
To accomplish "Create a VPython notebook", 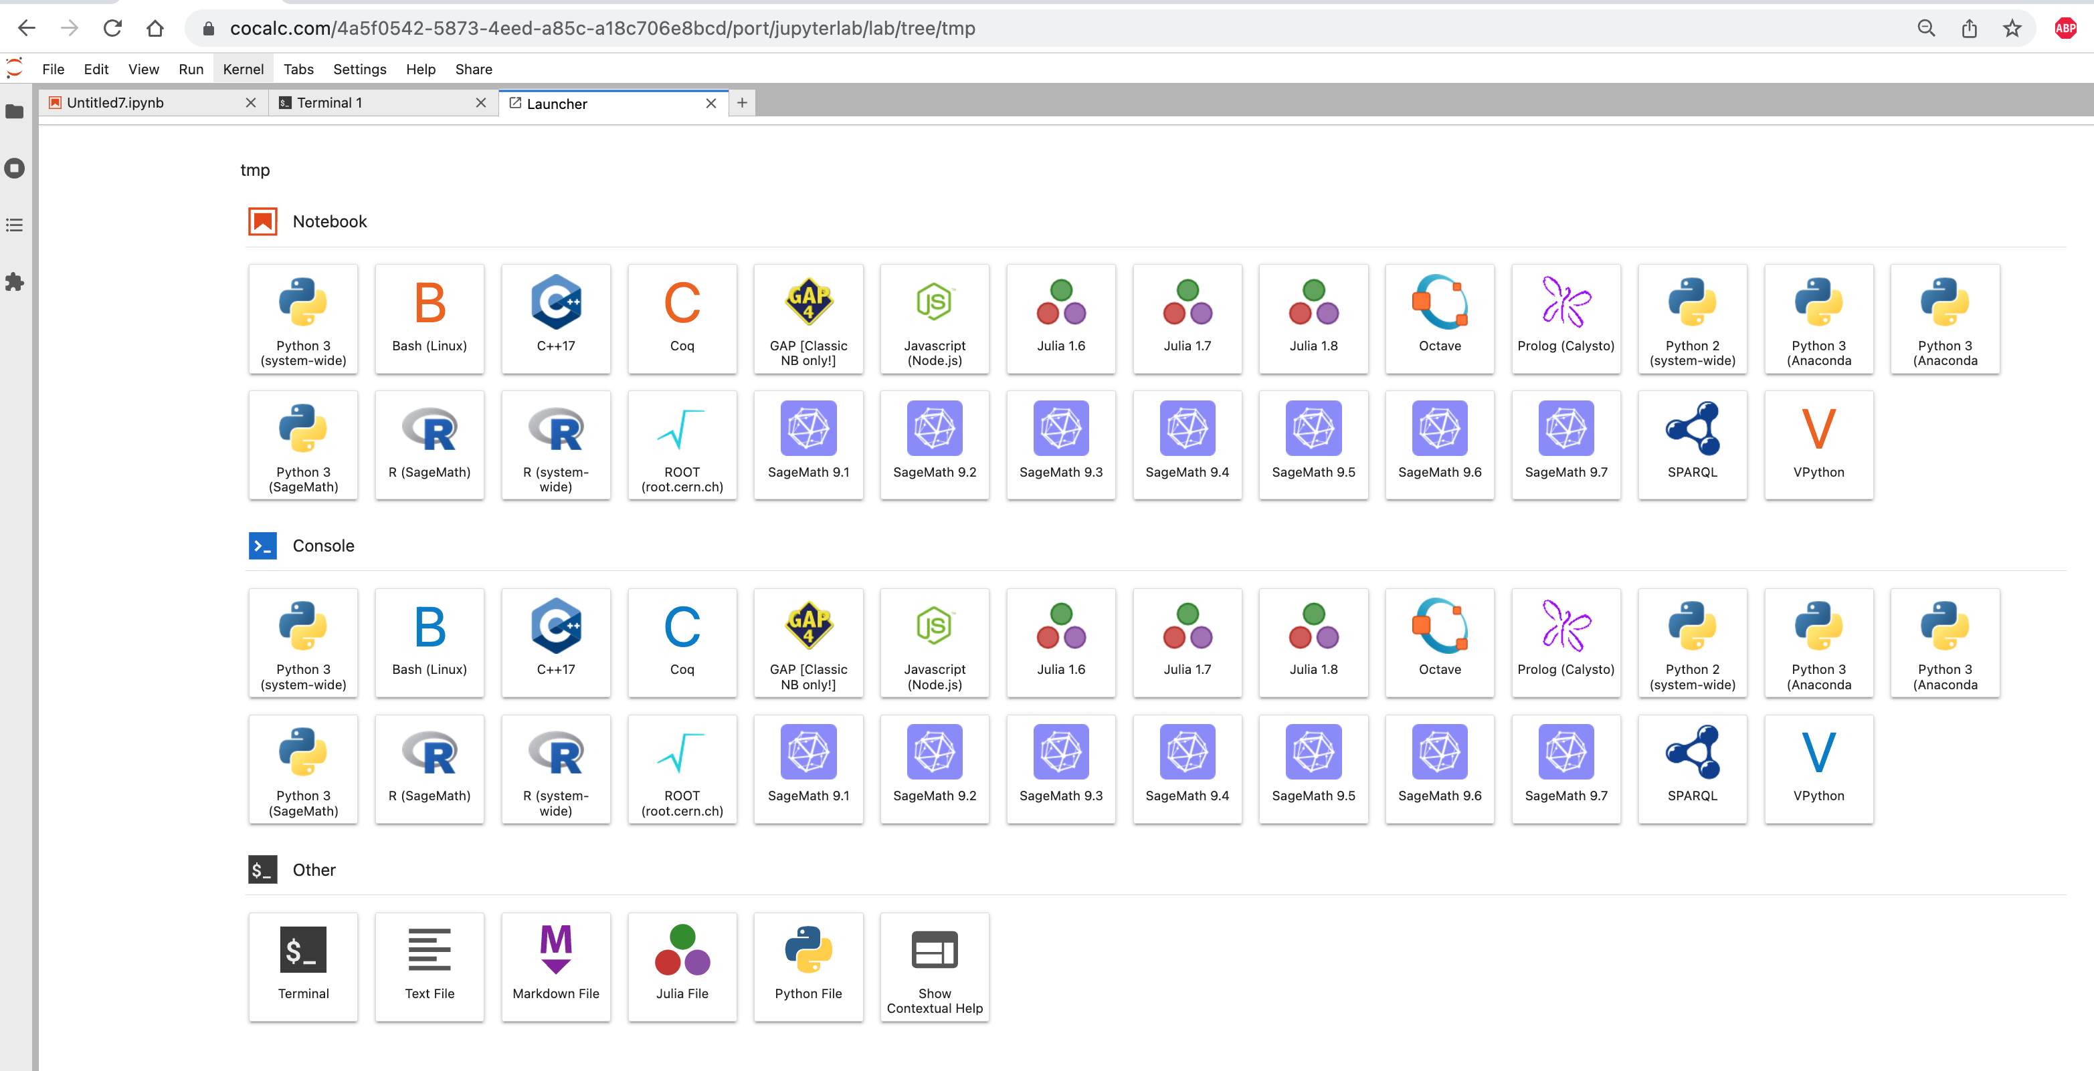I will point(1818,445).
